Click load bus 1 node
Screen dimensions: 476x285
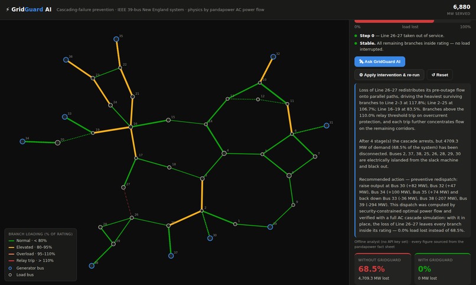tap(235, 224)
